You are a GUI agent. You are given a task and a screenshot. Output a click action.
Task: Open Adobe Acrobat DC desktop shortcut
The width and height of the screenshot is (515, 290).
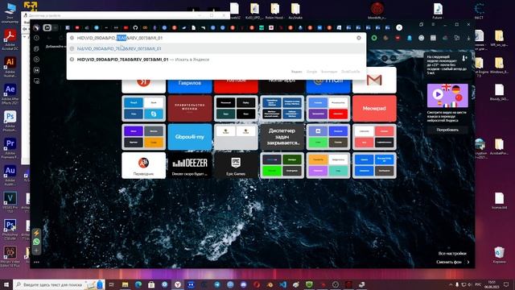point(10,39)
